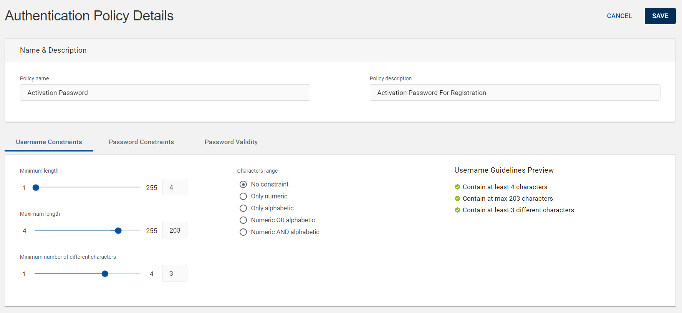Screen dimensions: 682x313
Task: Click the 'Contain at least 4 characters' text
Action: tap(505, 187)
